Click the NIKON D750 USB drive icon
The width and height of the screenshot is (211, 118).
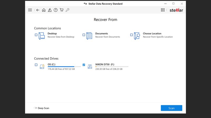(90, 67)
